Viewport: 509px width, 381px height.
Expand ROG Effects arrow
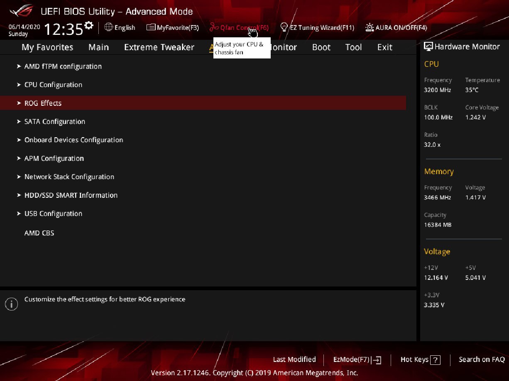click(19, 103)
